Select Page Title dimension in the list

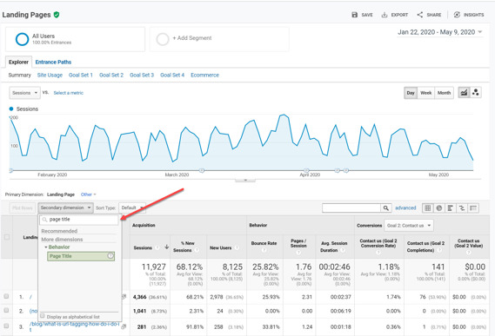(81, 256)
